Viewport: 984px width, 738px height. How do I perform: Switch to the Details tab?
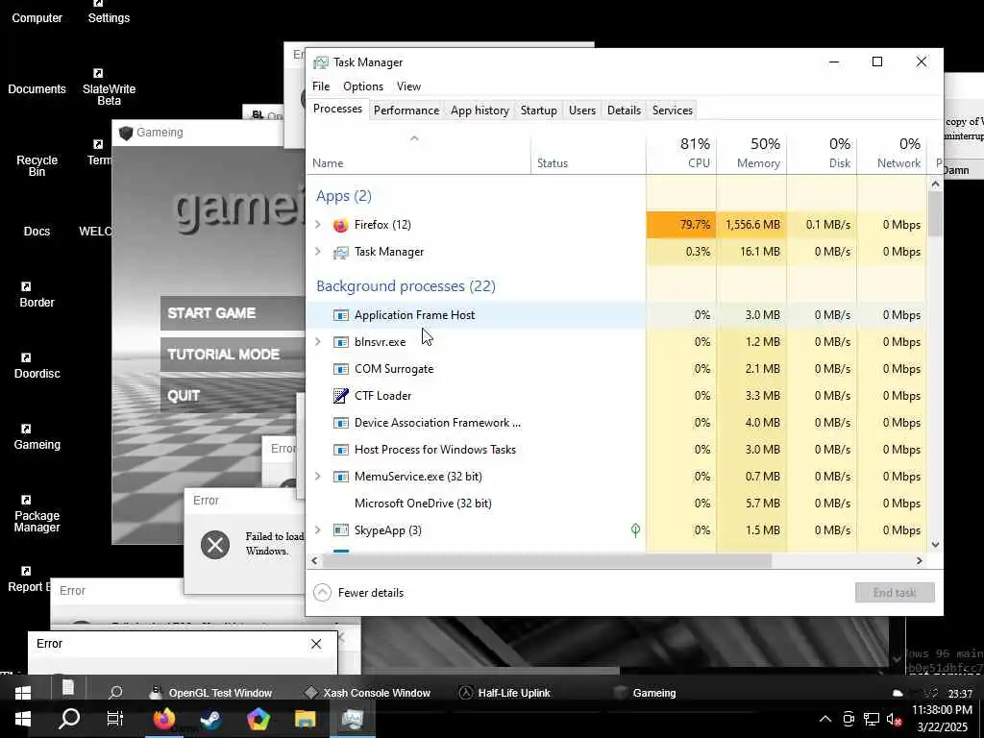point(624,111)
